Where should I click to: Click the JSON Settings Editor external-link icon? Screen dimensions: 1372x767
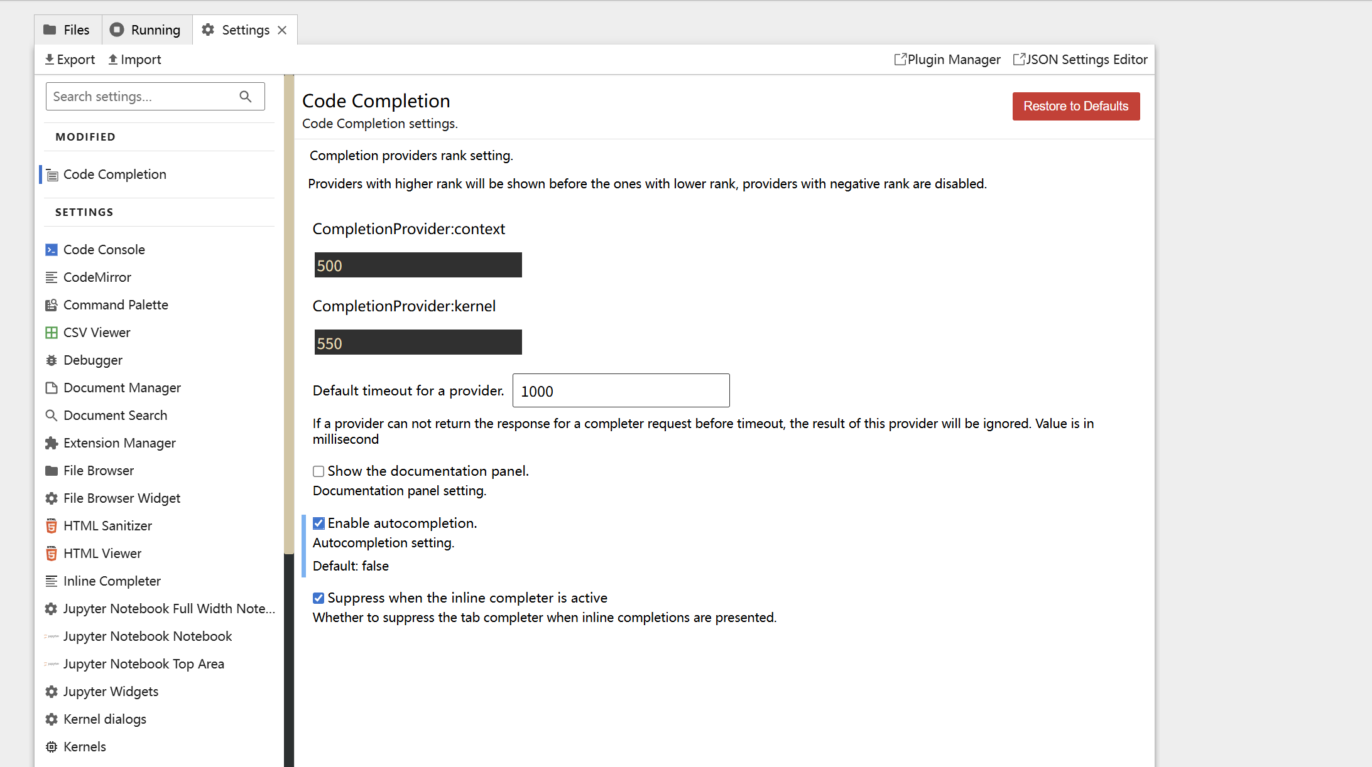point(1019,59)
